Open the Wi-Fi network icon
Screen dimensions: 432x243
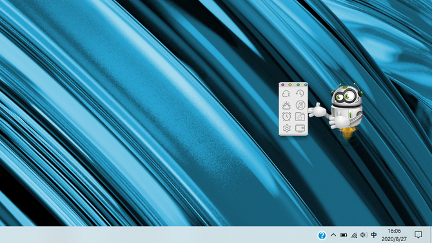click(355, 235)
